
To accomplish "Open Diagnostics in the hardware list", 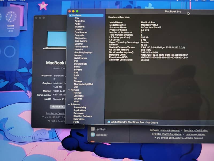I will pyautogui.click(x=81, y=38).
